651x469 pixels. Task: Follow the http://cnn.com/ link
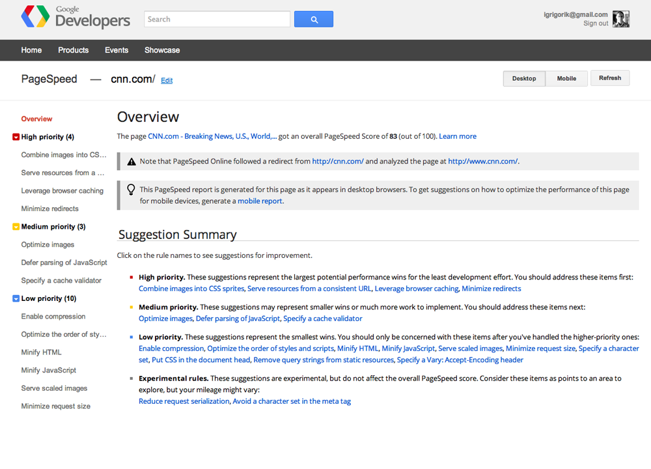337,161
